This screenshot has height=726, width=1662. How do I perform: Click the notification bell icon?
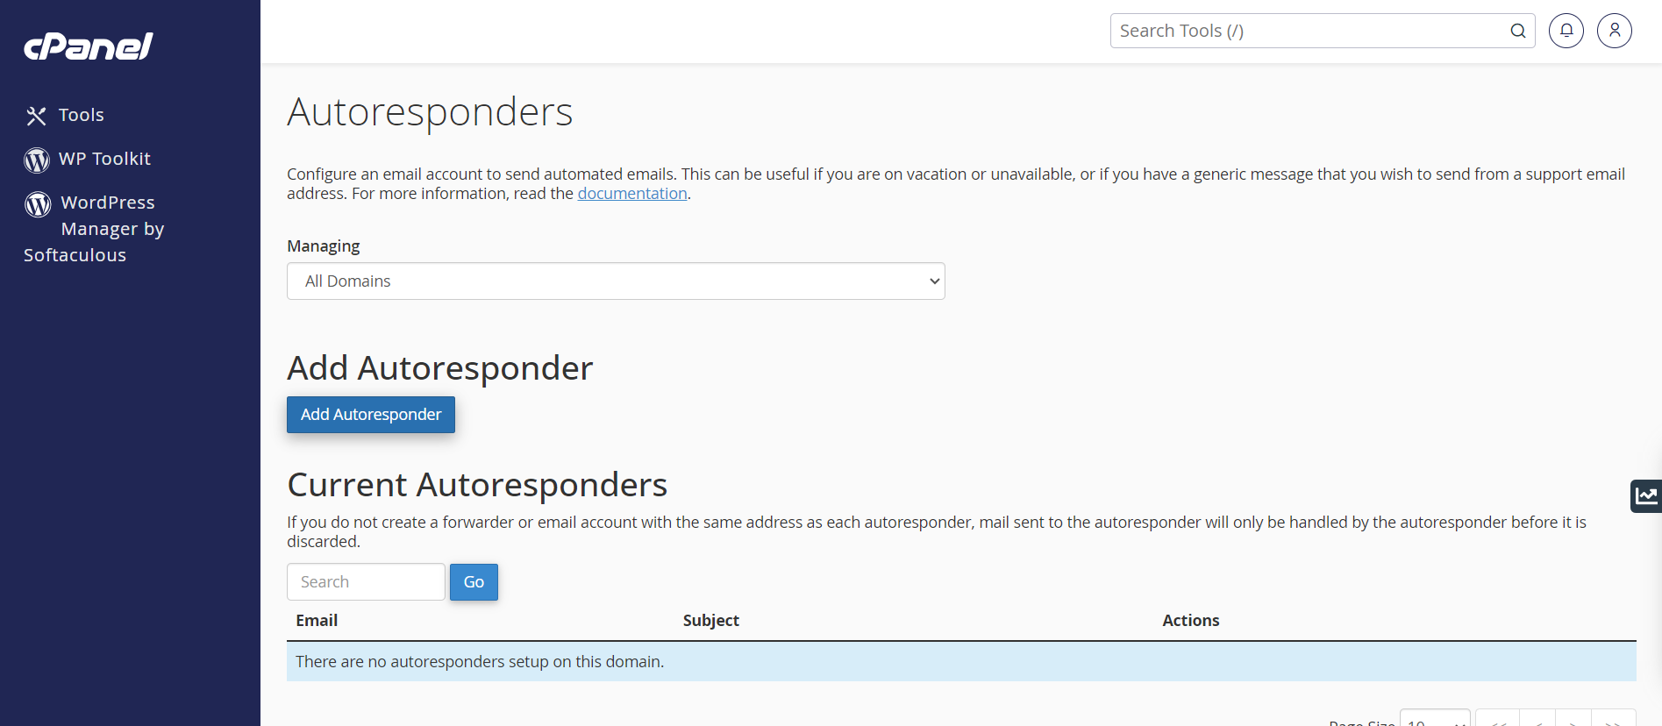point(1566,30)
